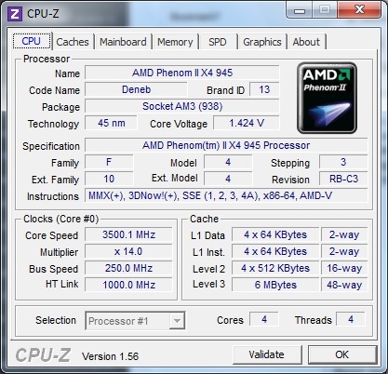388x374 pixels.
Task: Open the Processor #1 selection dropdown arrow
Action: coord(177,321)
